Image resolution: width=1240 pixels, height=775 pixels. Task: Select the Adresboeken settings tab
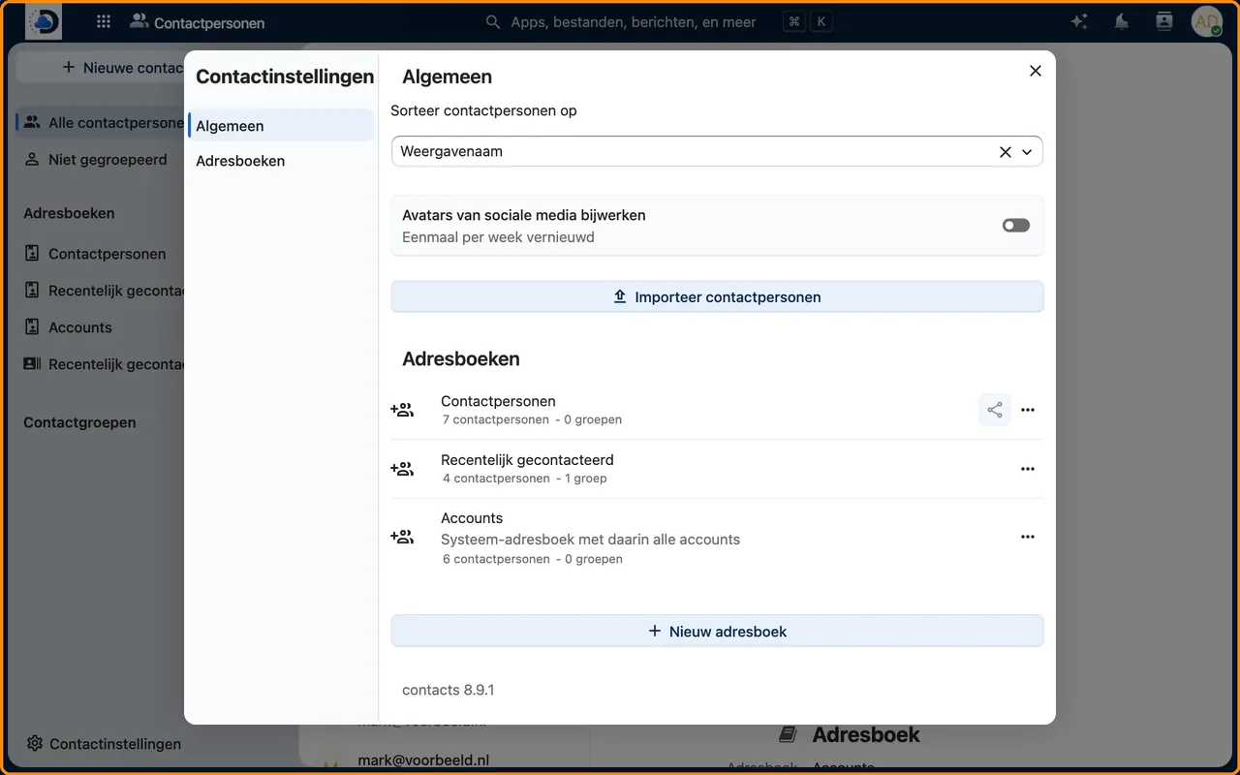(281, 161)
